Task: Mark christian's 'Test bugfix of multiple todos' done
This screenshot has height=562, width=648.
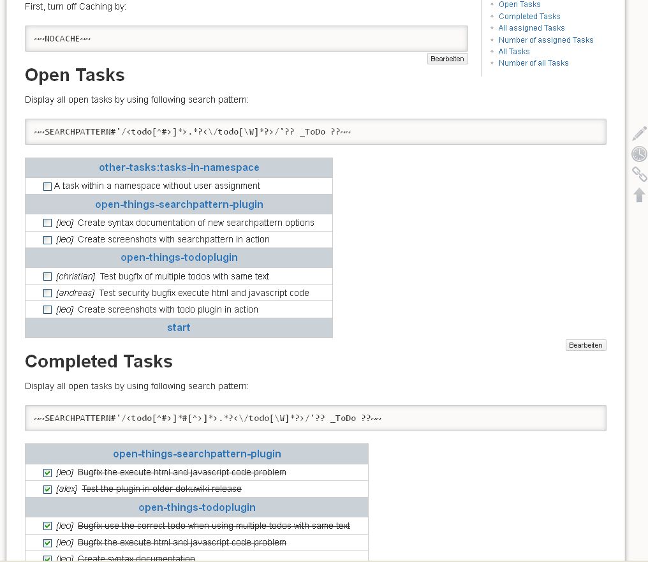Action: pos(47,277)
